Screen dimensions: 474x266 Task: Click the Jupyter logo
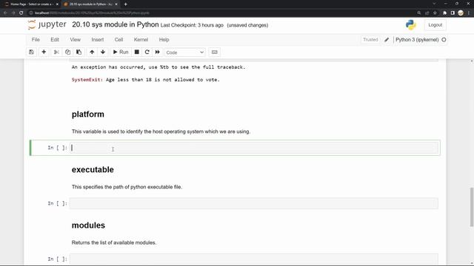coord(47,24)
